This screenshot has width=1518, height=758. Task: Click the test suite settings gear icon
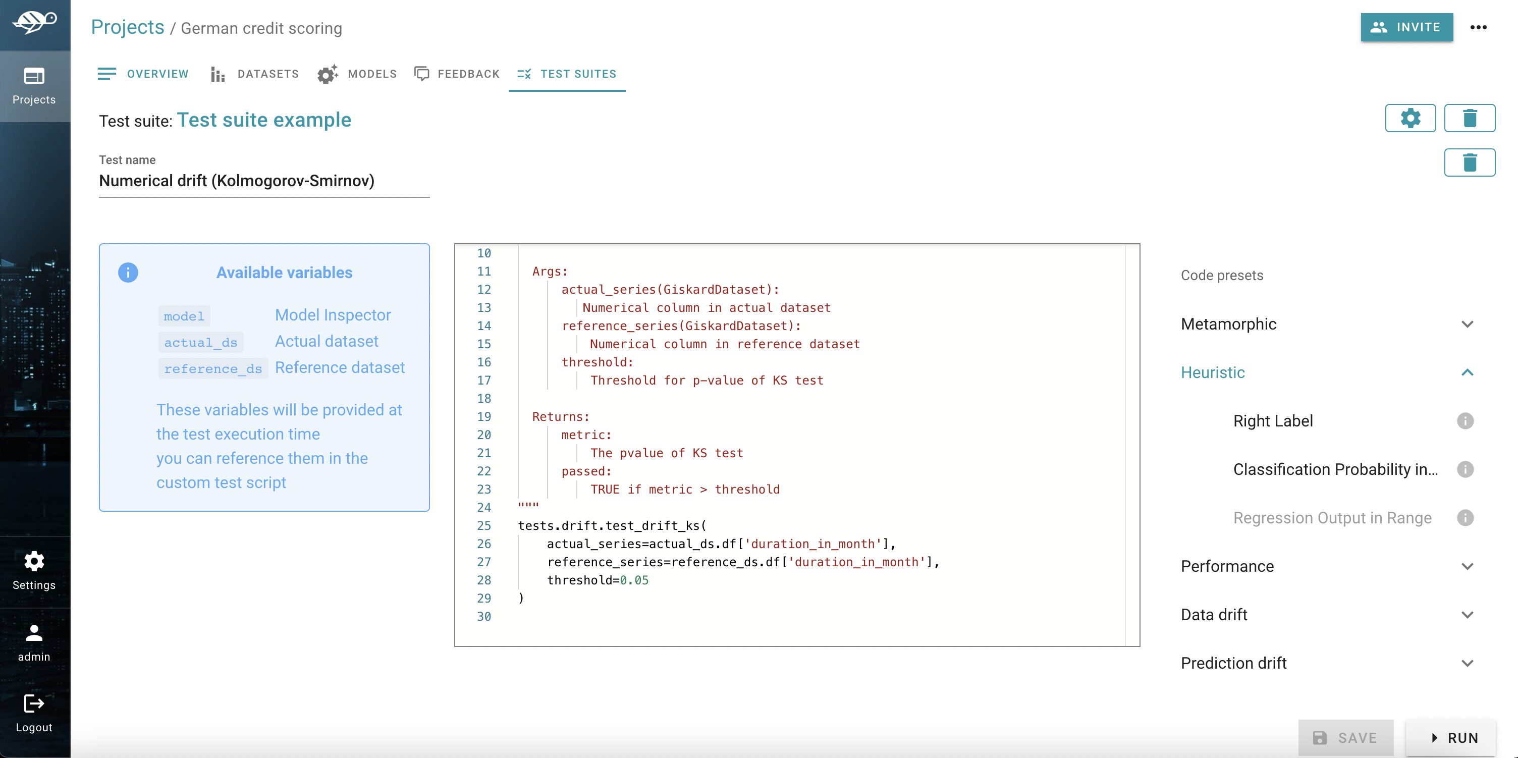pos(1409,119)
